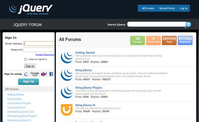The height and width of the screenshot is (122, 199).
Task: Open the Recent Posts nav item
Action: click(167, 8)
